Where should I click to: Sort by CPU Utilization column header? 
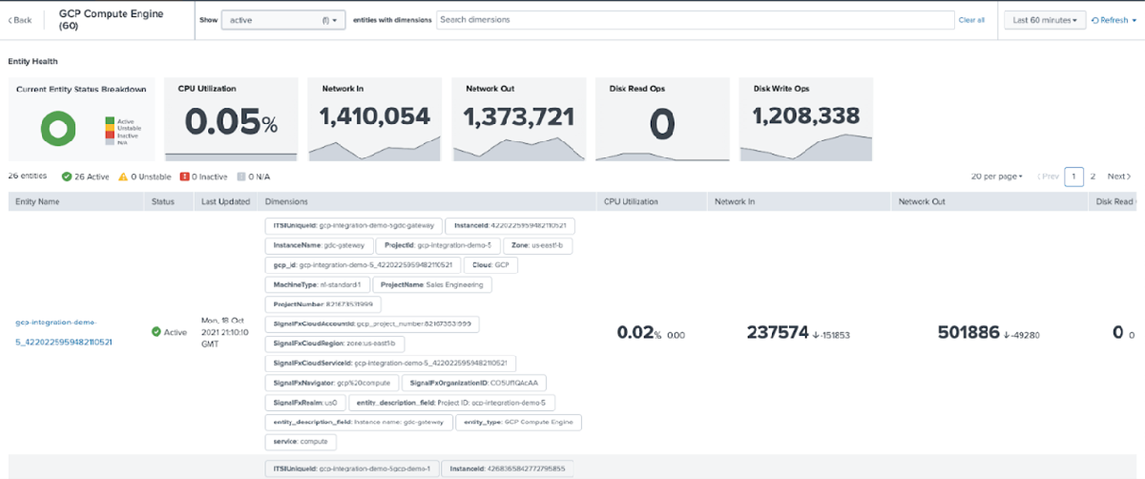coord(631,201)
